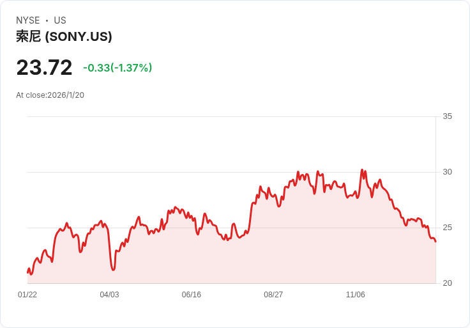The height and width of the screenshot is (328, 470).
Task: Click the NYSE exchange label
Action: [27, 20]
